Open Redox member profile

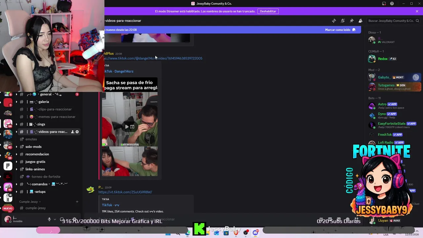[x=394, y=59]
